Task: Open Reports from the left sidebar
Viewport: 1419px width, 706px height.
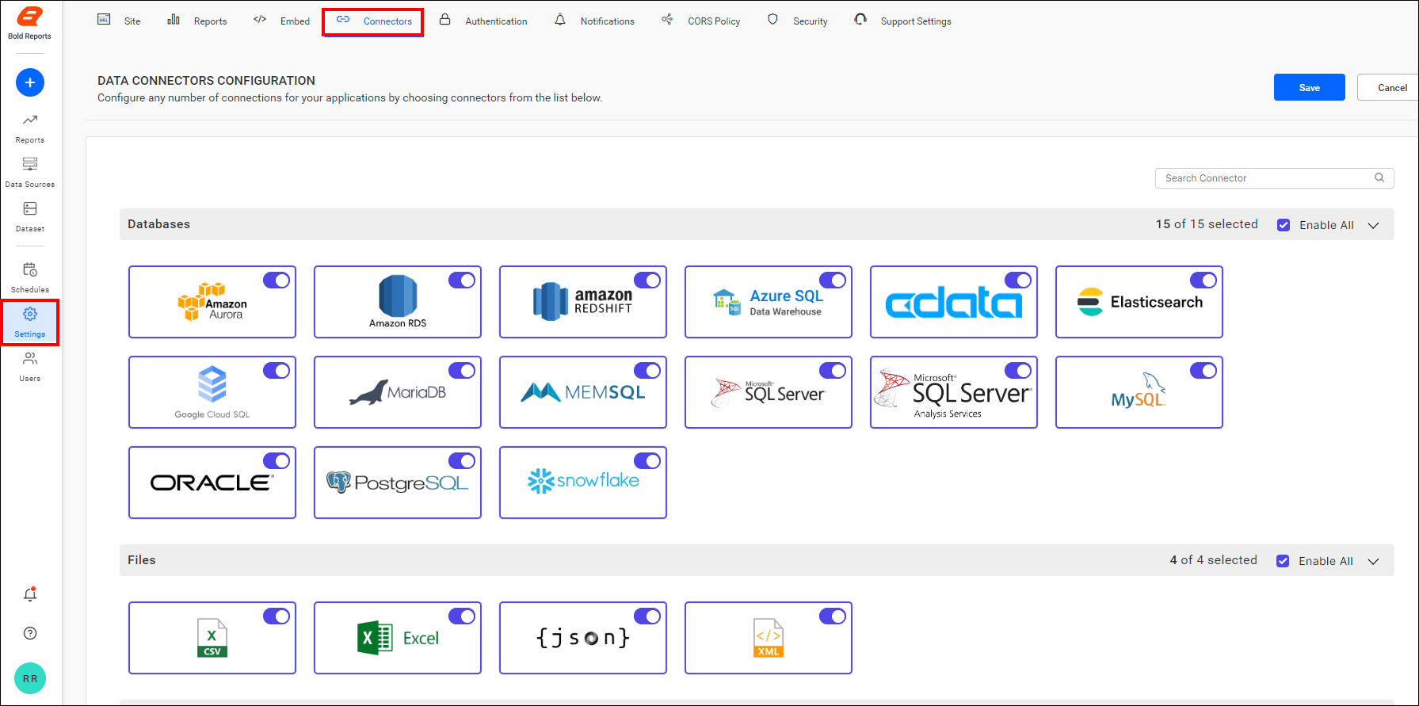Action: [x=30, y=128]
